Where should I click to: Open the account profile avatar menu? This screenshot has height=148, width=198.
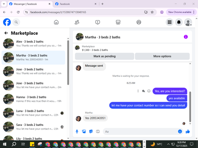[x=188, y=22]
